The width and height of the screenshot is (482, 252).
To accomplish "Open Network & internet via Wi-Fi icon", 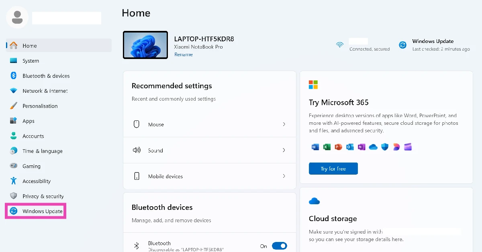I will click(x=14, y=91).
